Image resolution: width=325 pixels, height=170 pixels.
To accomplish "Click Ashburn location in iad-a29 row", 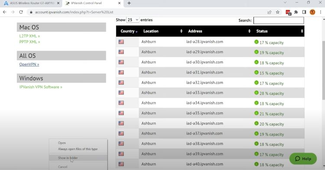I will 149,52.
